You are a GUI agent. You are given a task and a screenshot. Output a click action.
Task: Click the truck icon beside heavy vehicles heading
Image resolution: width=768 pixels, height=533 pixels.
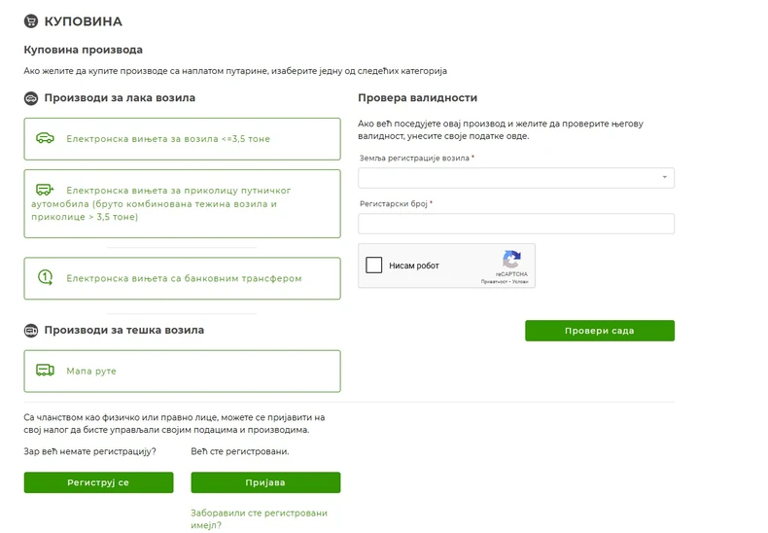click(31, 331)
